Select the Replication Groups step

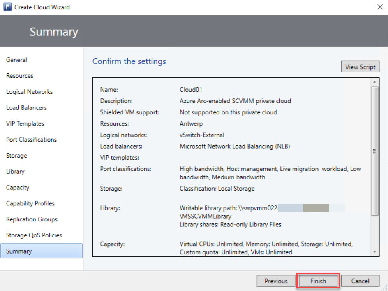(x=32, y=219)
